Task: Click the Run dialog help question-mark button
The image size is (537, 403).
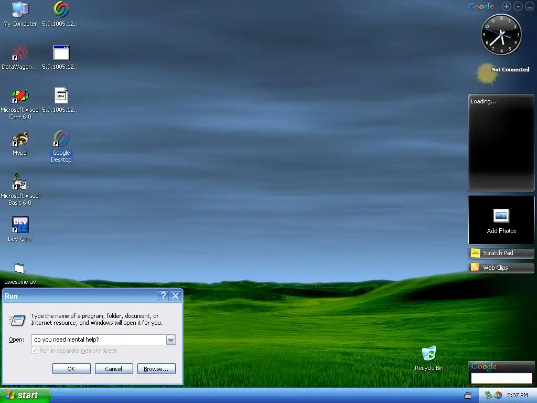Action: (x=164, y=296)
